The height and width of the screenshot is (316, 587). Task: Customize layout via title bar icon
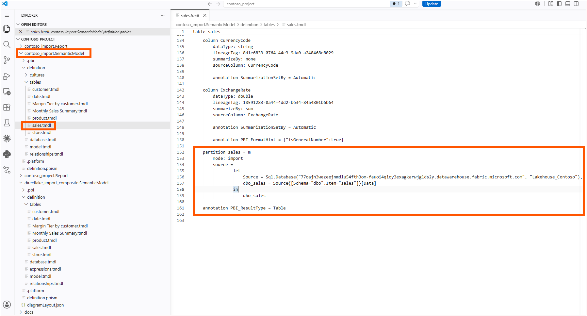pos(551,4)
